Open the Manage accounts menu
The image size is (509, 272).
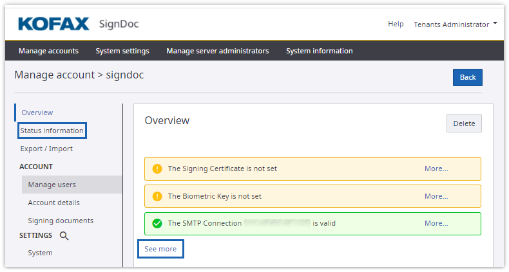(x=48, y=51)
